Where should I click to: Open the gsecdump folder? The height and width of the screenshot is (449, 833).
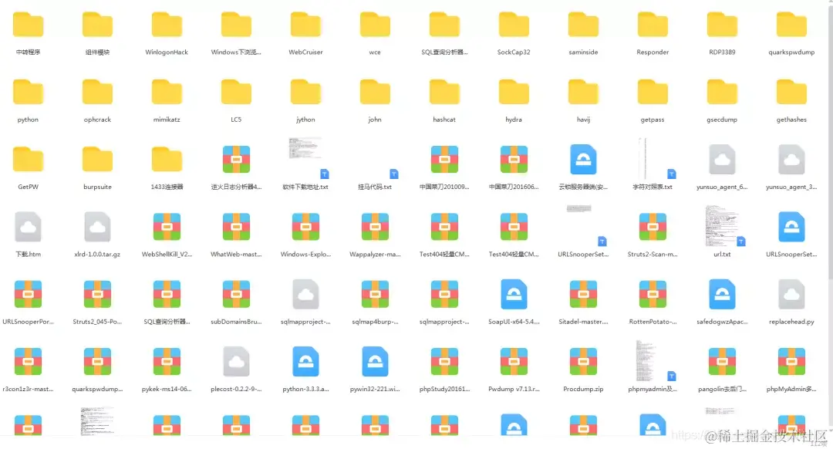[722, 93]
